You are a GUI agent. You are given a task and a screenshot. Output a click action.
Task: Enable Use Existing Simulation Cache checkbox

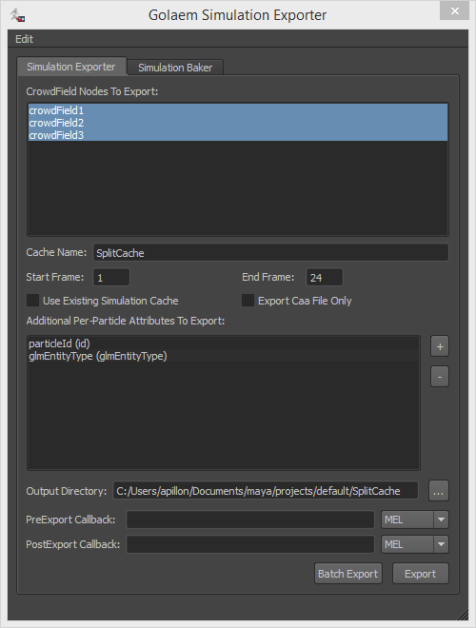pos(33,301)
